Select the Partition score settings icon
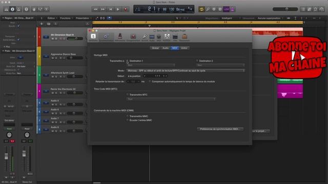Viewport: 328px width, 184px height. (x=167, y=37)
